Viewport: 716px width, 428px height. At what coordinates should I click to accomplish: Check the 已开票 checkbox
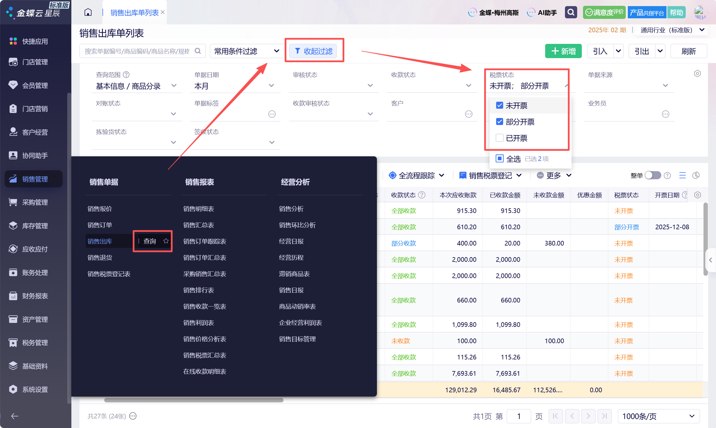pos(499,138)
